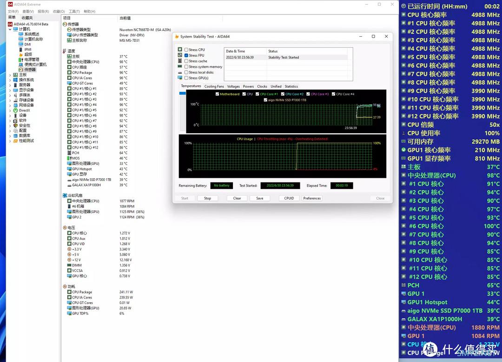This screenshot has height=362, width=502.
Task: Uncheck the Stress FPU checkbox
Action: (186, 55)
